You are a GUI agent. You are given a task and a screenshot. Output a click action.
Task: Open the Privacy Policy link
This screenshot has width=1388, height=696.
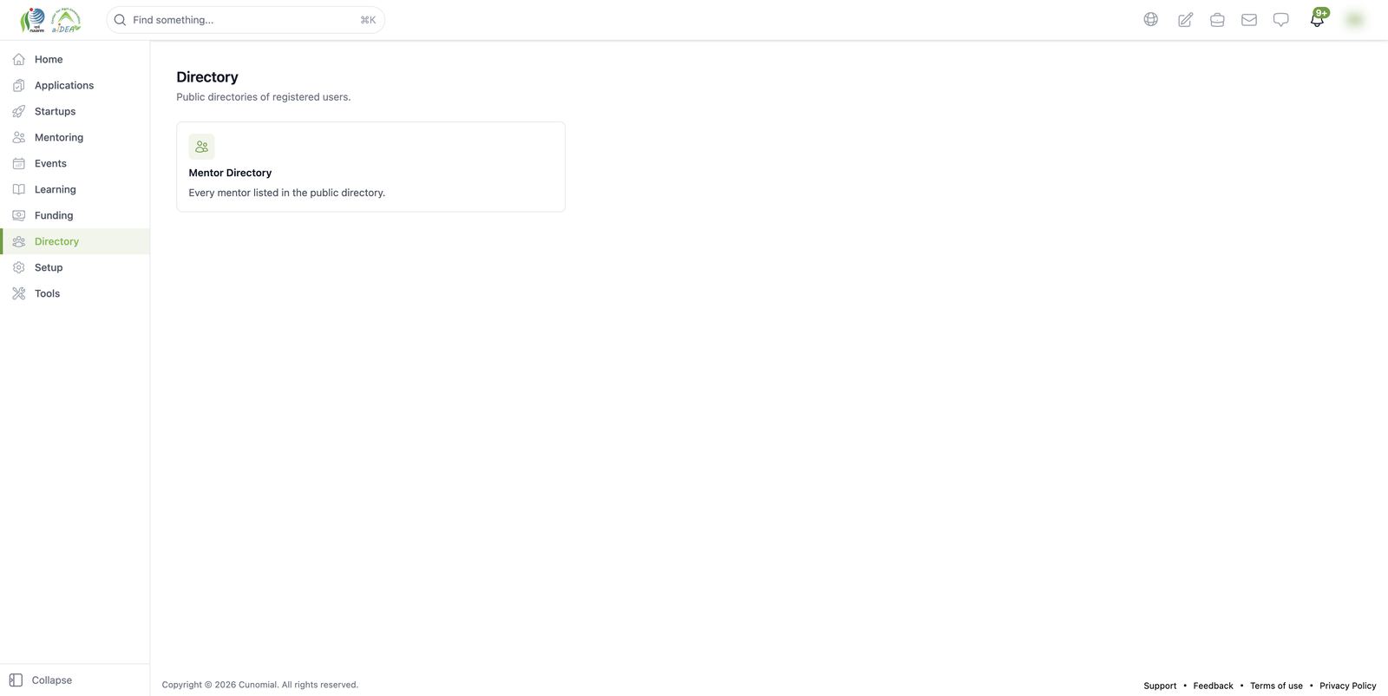tap(1347, 686)
